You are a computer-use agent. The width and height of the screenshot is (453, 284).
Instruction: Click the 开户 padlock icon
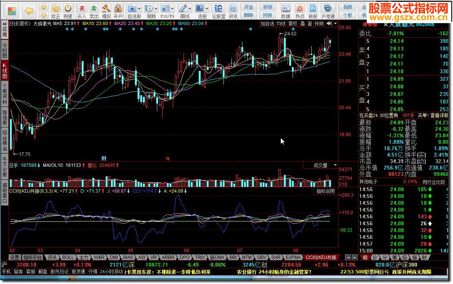118,8
